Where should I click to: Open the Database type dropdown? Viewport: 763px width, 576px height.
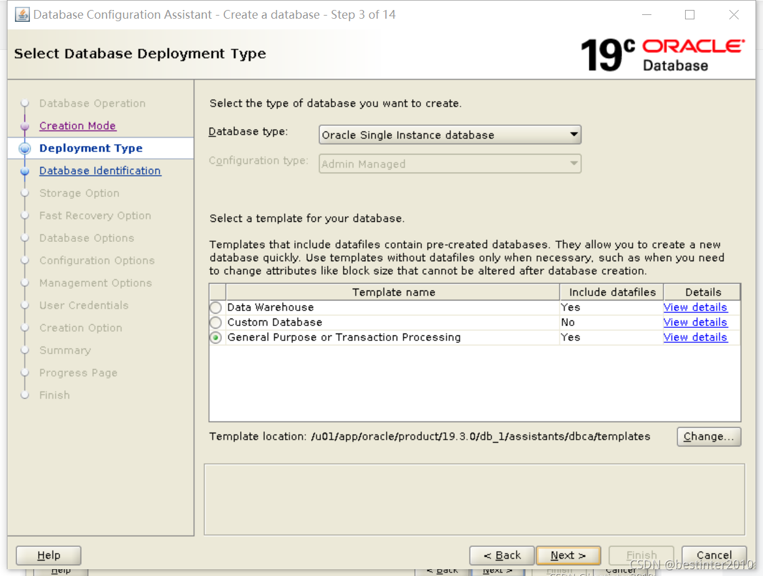click(x=450, y=135)
